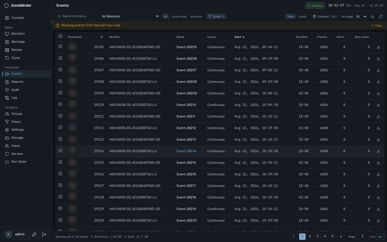Viewport: 387px width, 242px height.
Task: Sort by the Start column header
Action: (x=239, y=37)
